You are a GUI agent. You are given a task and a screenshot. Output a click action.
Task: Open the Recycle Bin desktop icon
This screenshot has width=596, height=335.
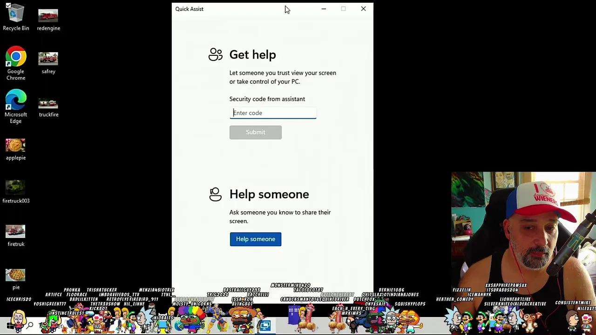(16, 19)
